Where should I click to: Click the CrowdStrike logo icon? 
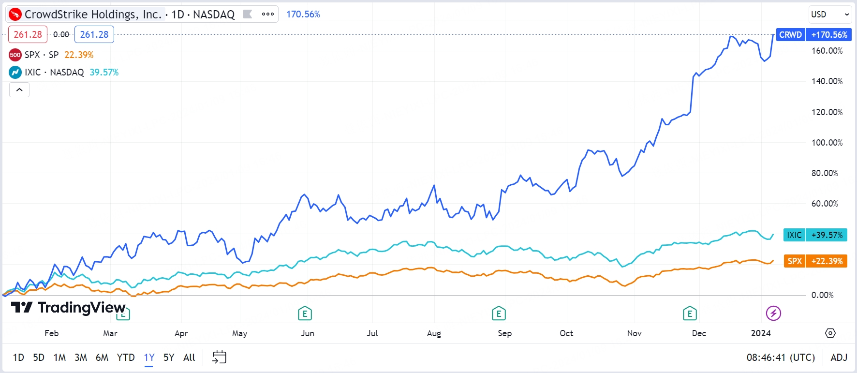(15, 15)
